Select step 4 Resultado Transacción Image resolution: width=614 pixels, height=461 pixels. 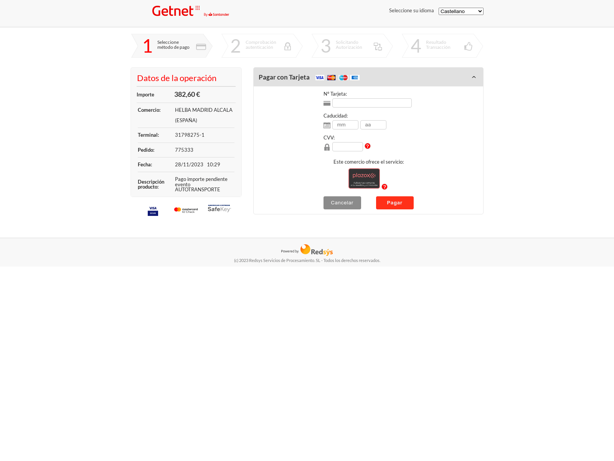pos(442,46)
